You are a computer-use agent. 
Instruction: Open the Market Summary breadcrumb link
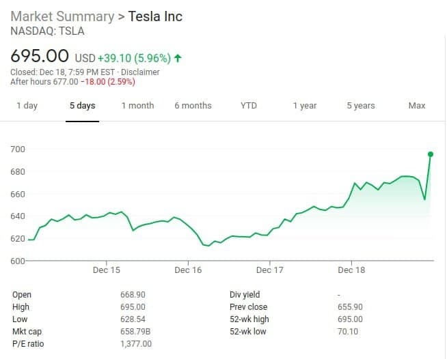(x=62, y=16)
